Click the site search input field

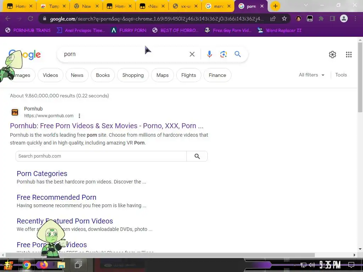pyautogui.click(x=101, y=156)
